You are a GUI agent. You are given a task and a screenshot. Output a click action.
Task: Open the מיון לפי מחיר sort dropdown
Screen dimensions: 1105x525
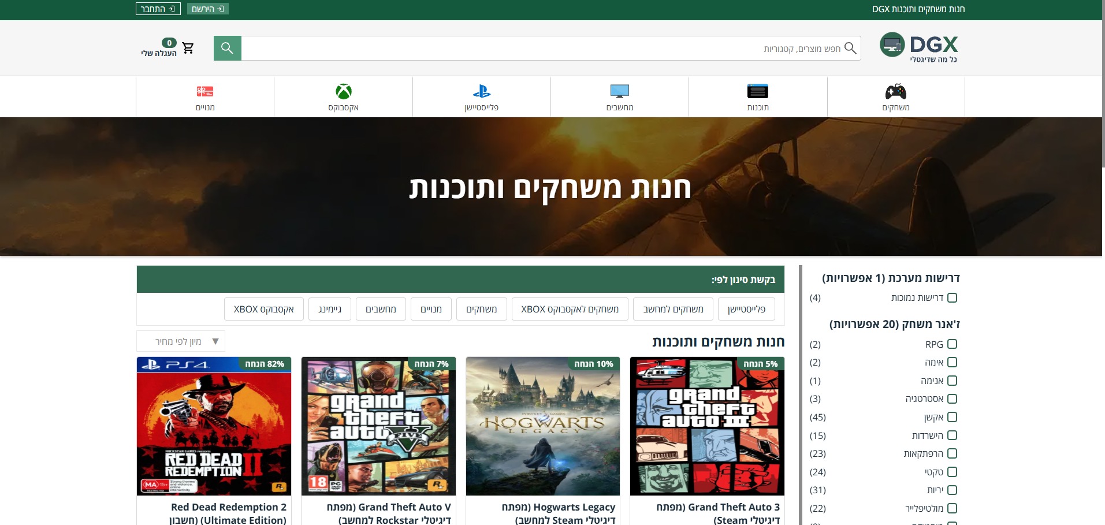pos(181,341)
